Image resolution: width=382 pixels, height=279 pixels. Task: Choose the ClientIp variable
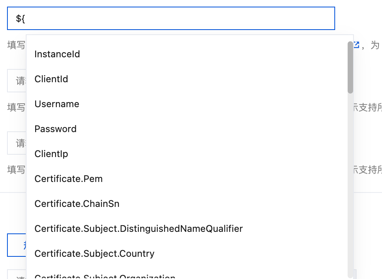tap(52, 154)
